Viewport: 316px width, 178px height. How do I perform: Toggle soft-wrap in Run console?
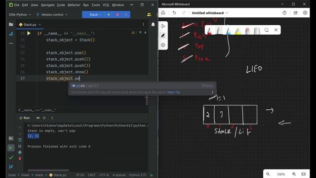pyautogui.click(x=20, y=140)
